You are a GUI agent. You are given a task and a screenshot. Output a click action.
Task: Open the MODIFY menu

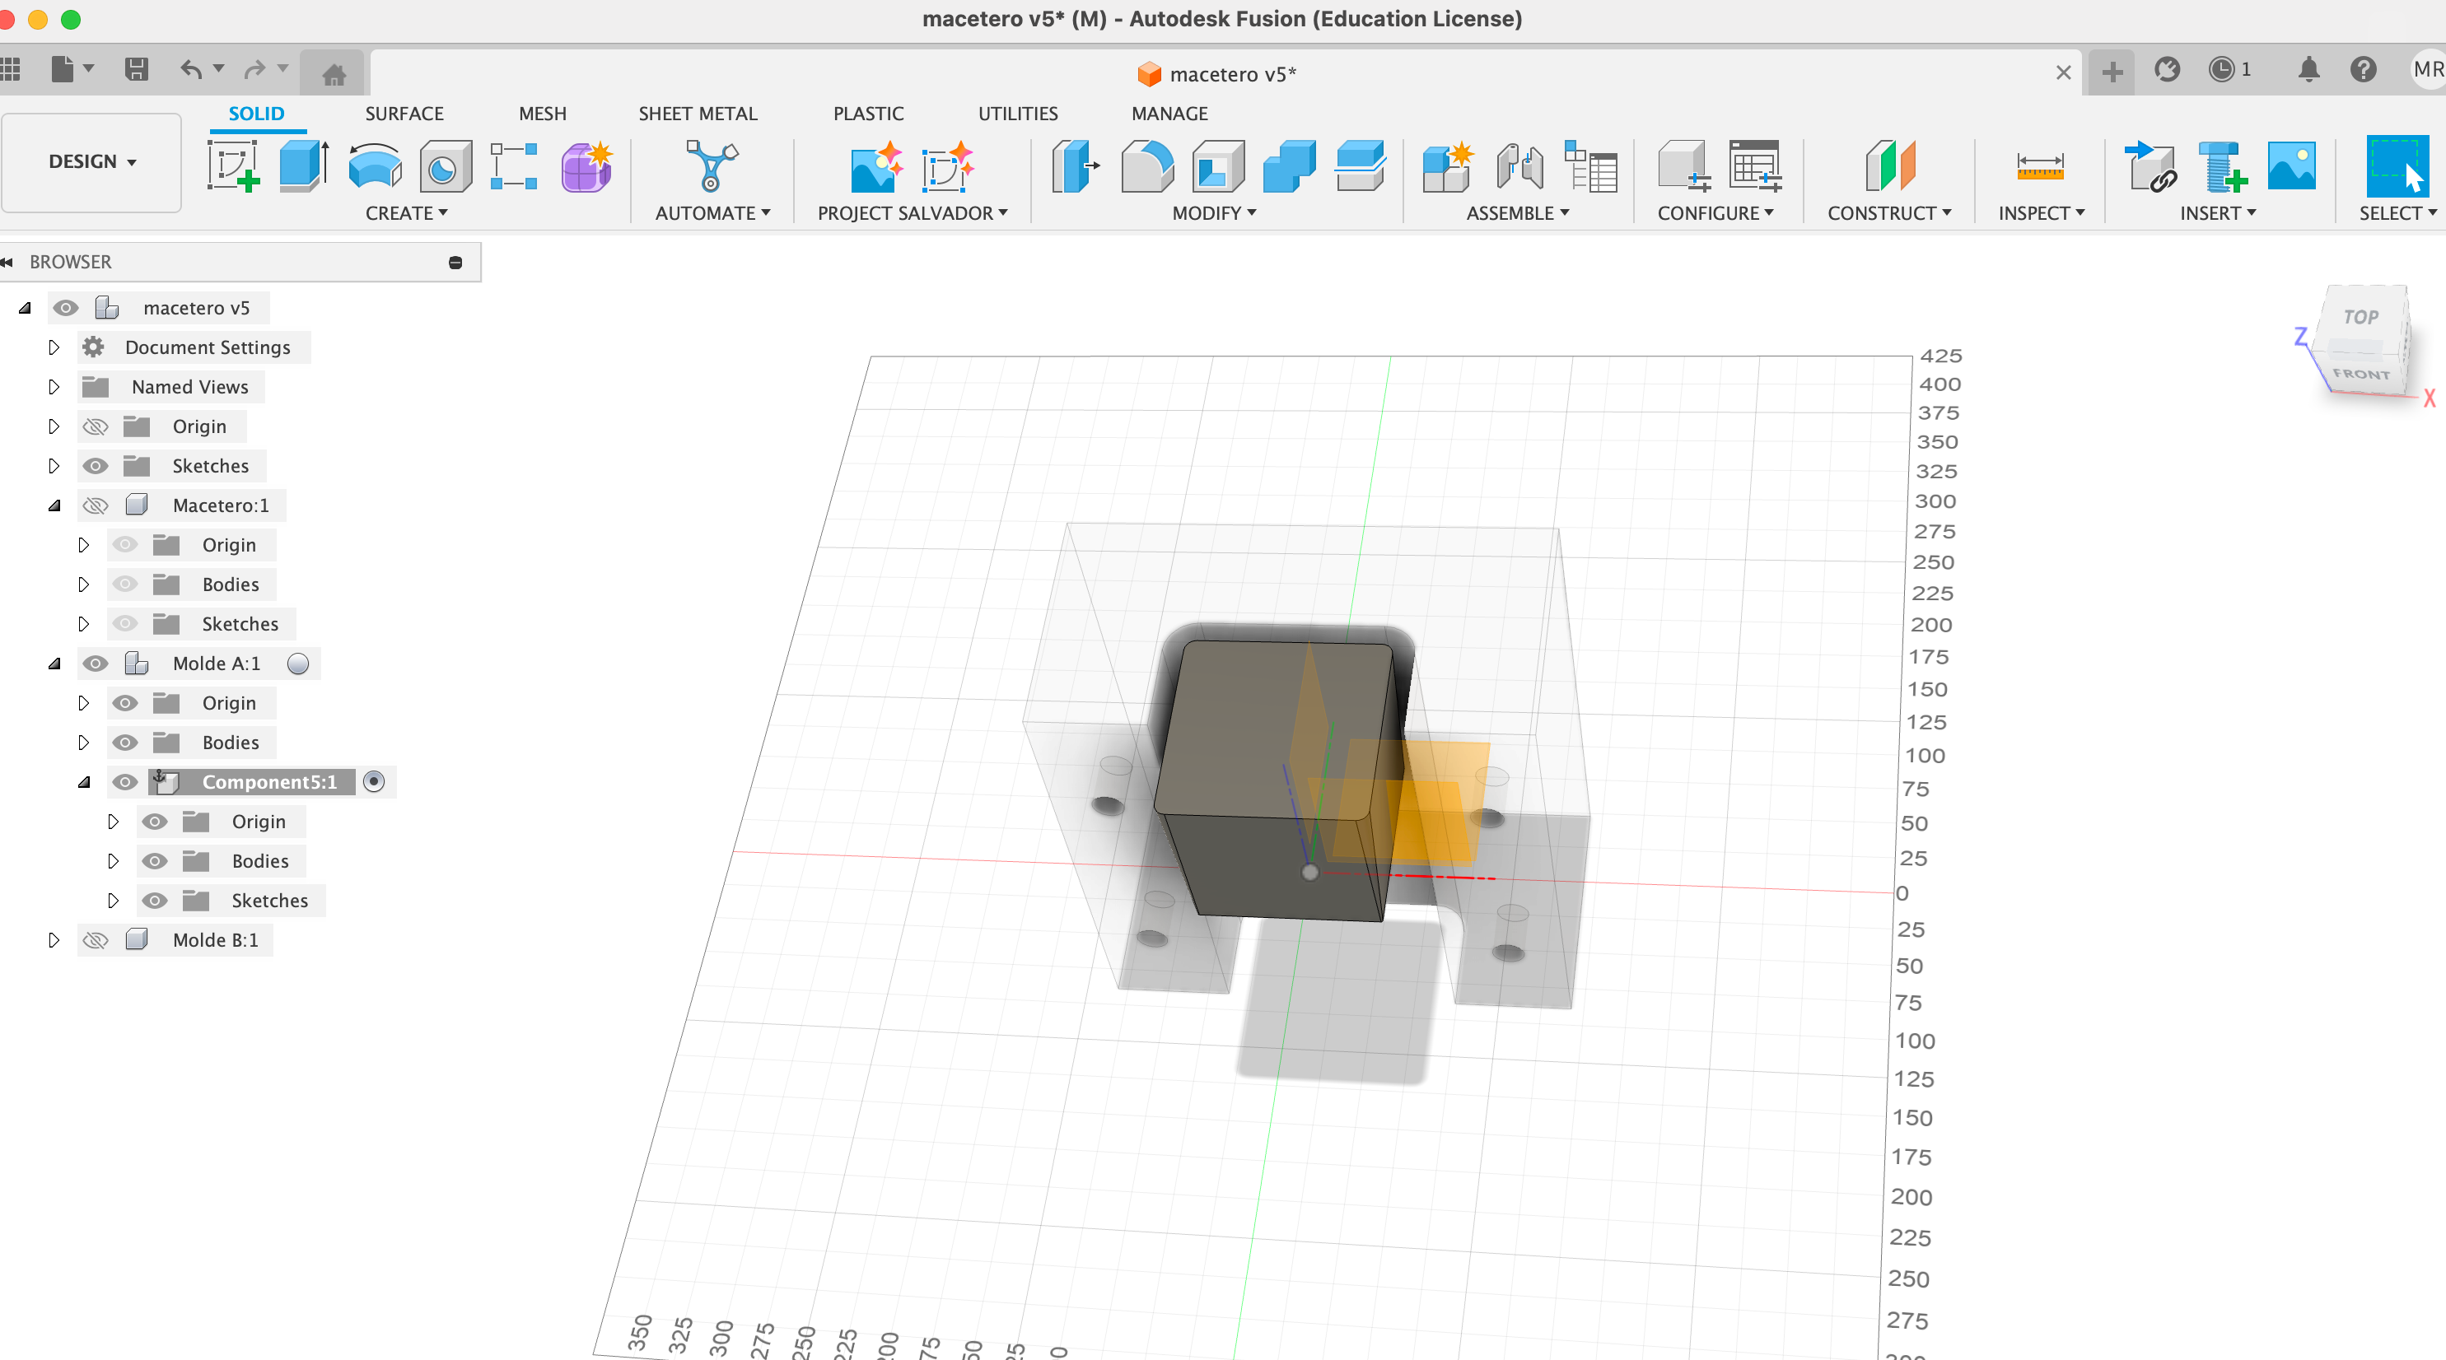1213,213
